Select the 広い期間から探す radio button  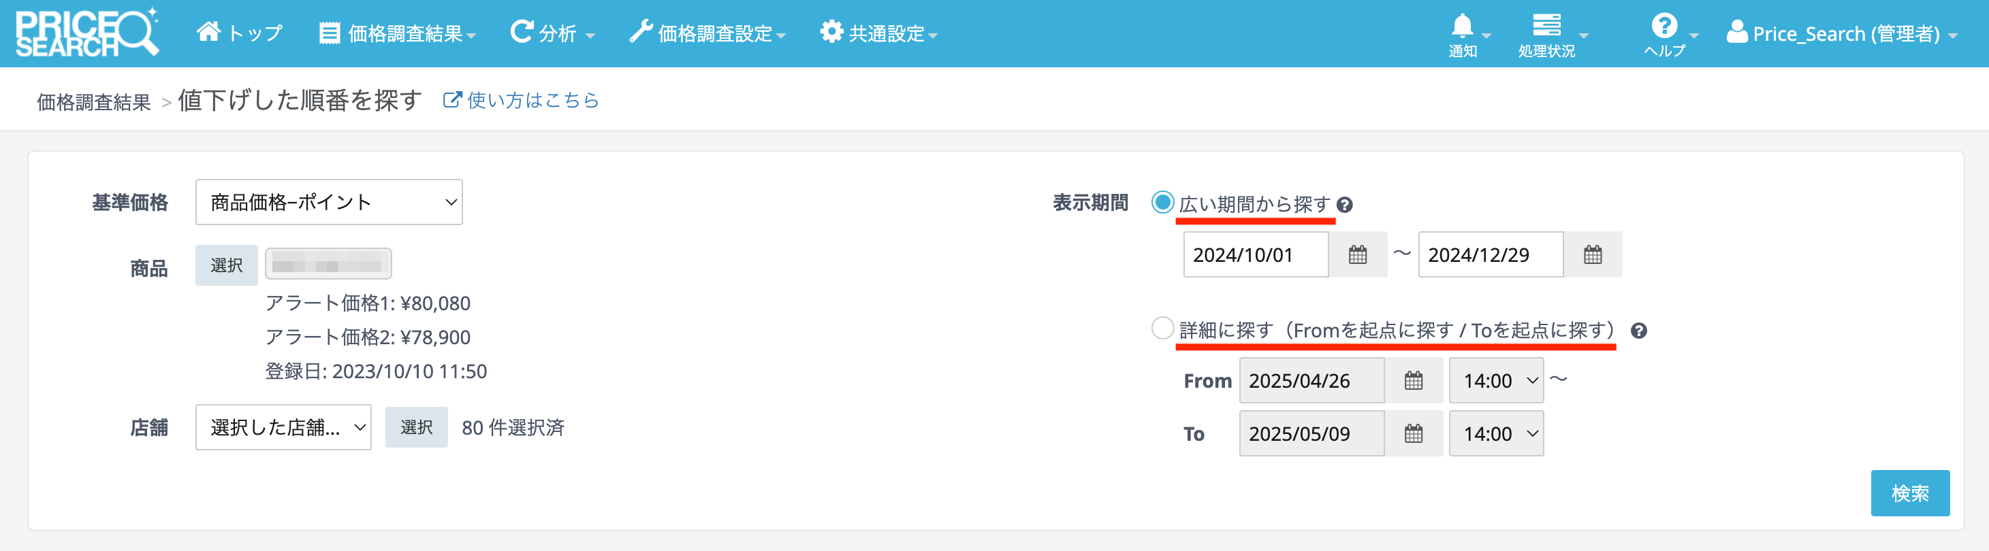click(x=1162, y=203)
